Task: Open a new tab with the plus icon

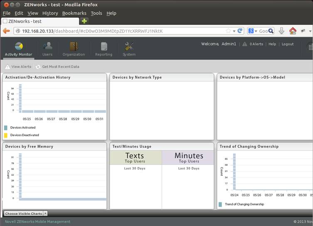Action: (84, 21)
